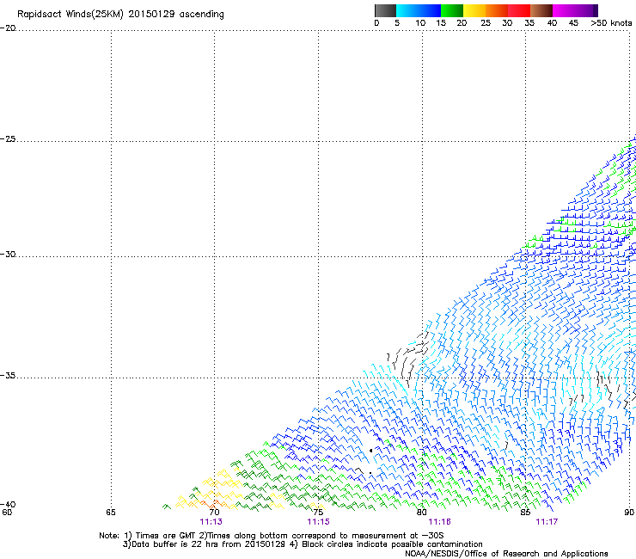Click the longitude label 80

422,512
